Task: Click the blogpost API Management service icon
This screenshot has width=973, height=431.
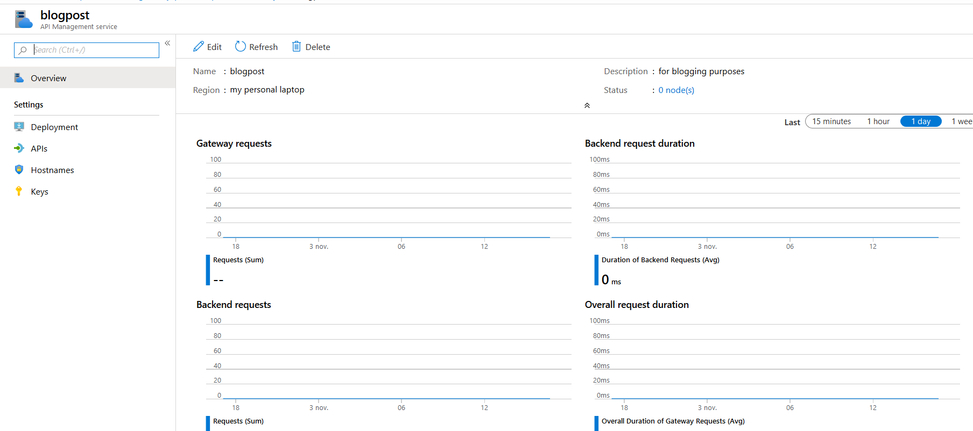Action: (x=23, y=19)
